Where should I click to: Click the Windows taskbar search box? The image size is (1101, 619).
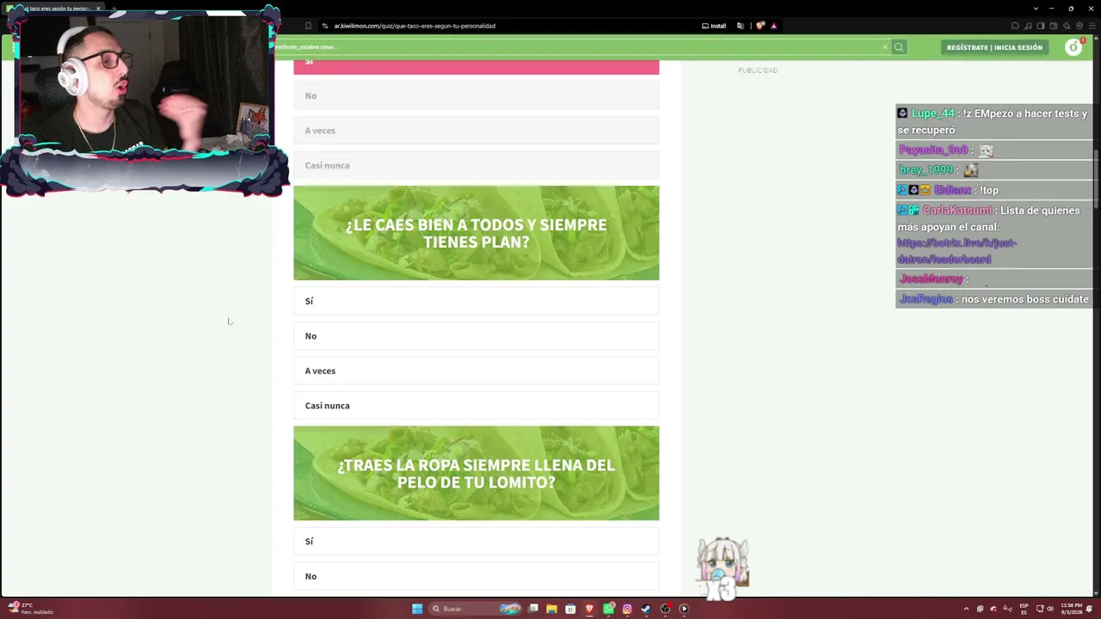(476, 609)
